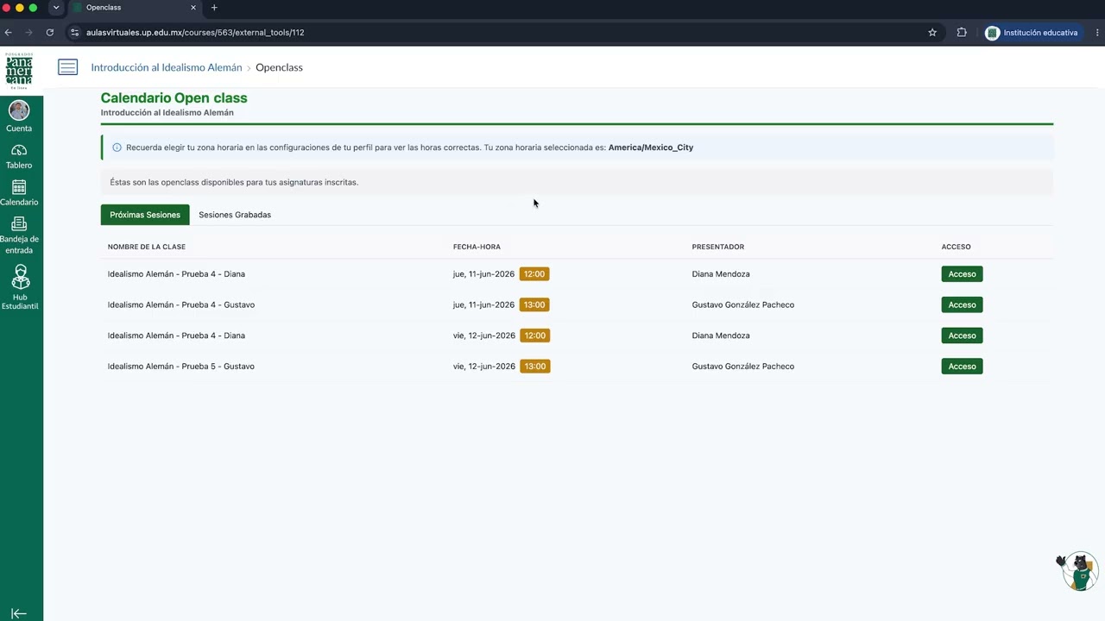Open the Tablero dashboard icon

19,150
